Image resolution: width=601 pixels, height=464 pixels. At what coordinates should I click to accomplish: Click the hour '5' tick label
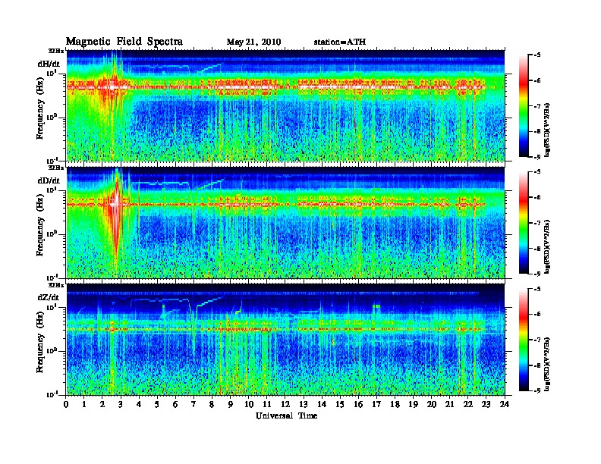157,404
